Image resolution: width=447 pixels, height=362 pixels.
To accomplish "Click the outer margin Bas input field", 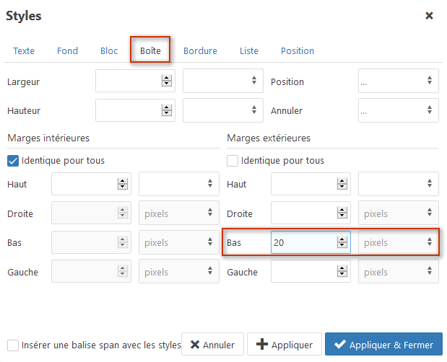I will point(311,242).
